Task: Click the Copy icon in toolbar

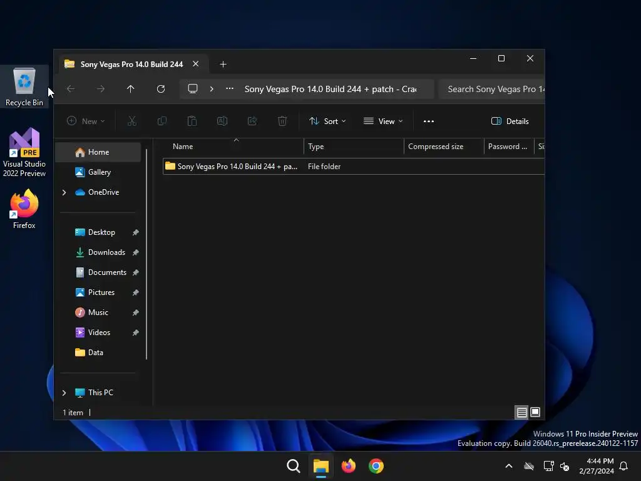Action: (x=162, y=121)
